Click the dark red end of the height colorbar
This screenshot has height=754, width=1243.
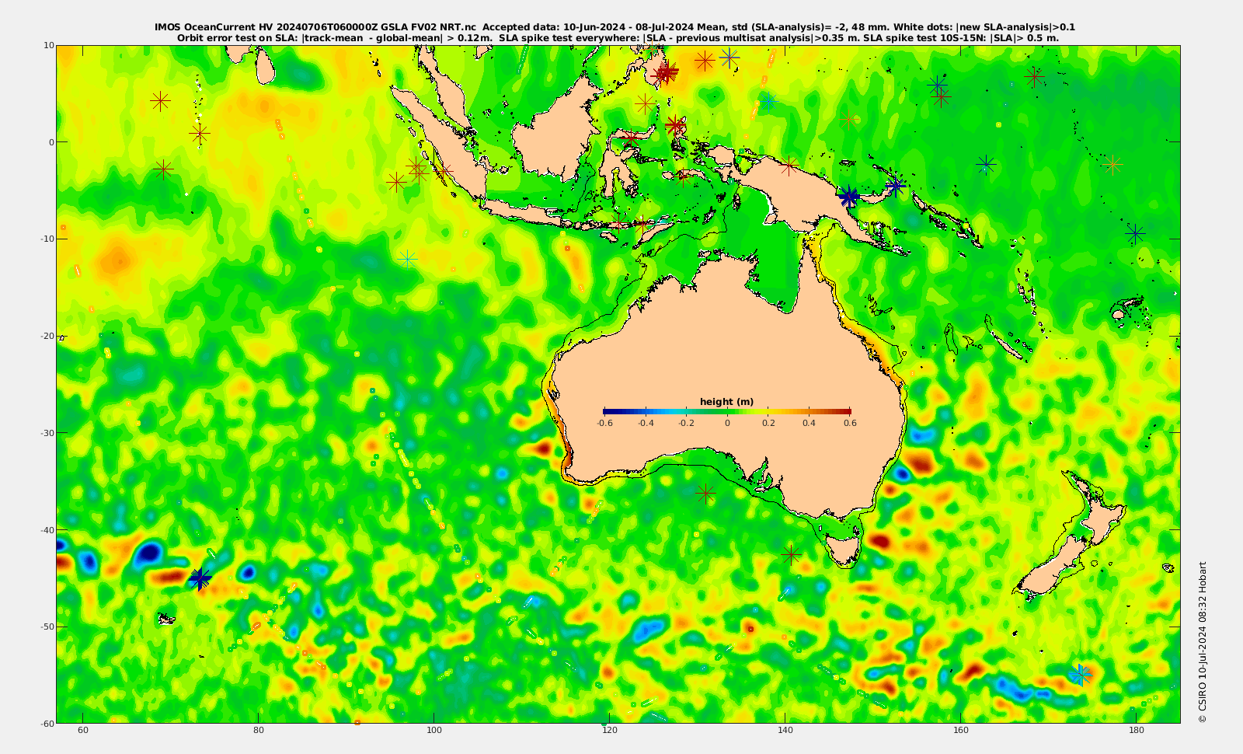pos(844,411)
